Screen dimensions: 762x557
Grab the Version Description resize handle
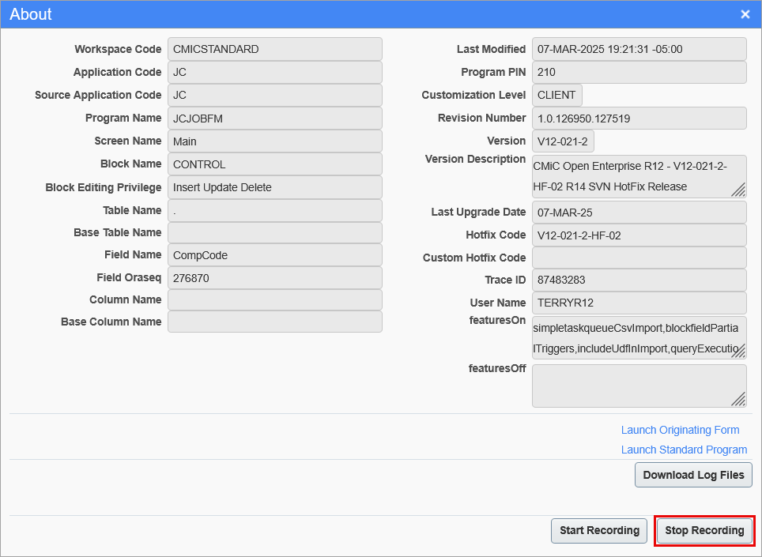pos(738,190)
